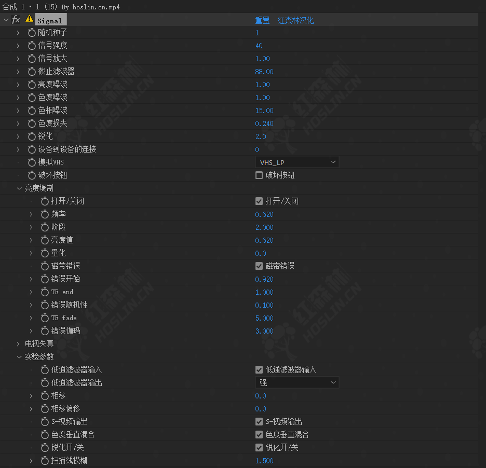Enable stopwatch for 亮度噪波
Image resolution: width=486 pixels, height=468 pixels.
[x=32, y=85]
